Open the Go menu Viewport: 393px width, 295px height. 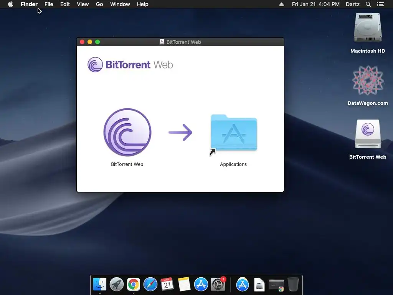click(x=99, y=4)
